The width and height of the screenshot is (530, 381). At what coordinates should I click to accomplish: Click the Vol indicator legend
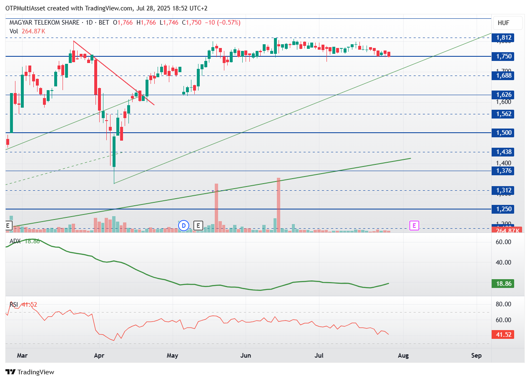pos(28,31)
